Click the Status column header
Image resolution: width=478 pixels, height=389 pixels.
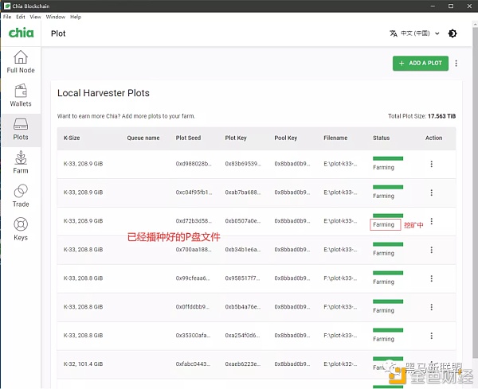pyautogui.click(x=381, y=138)
